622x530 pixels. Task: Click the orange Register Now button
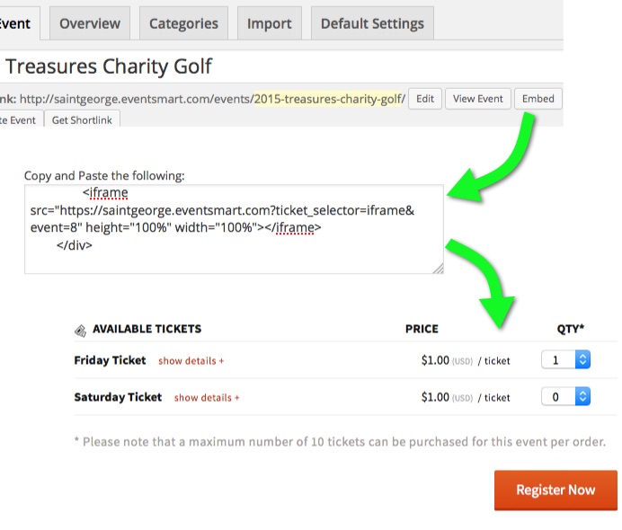coord(555,490)
